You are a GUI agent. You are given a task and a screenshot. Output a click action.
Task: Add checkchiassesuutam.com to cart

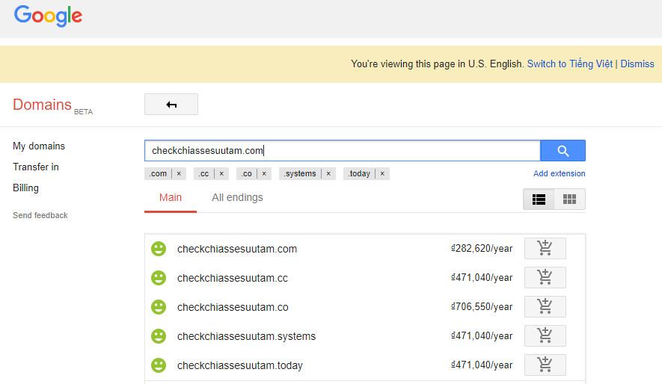(x=545, y=248)
